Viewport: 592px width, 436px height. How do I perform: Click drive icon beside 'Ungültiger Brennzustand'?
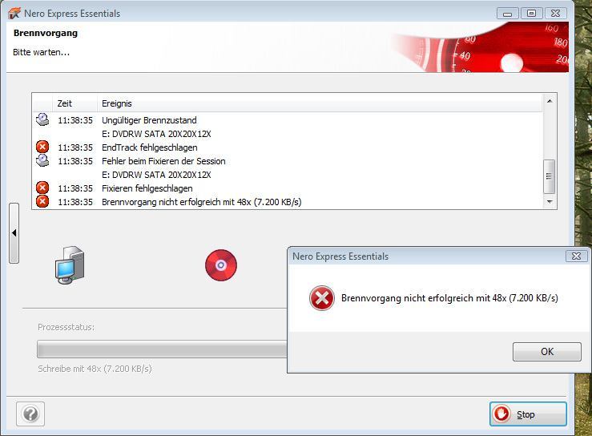(42, 119)
